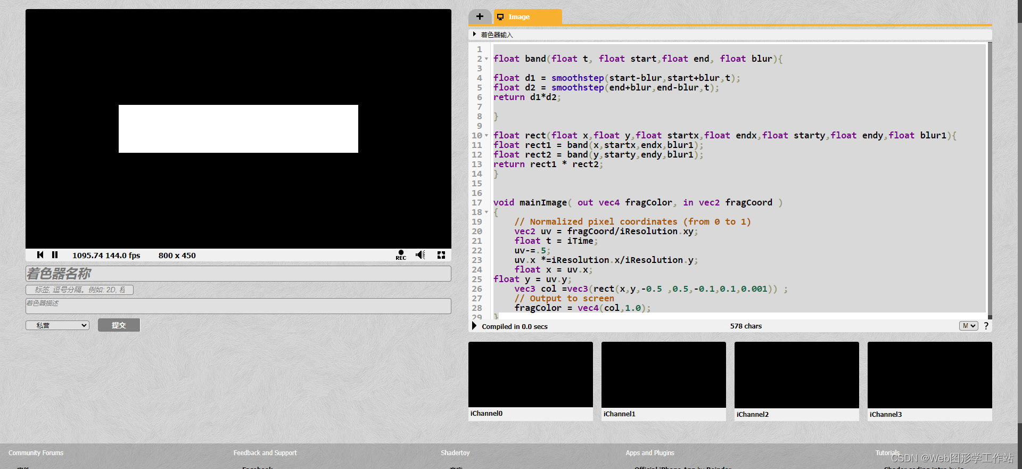Place cursor on 'uv-=.5;' line
Viewport: 1022px width, 469px height.
532,251
